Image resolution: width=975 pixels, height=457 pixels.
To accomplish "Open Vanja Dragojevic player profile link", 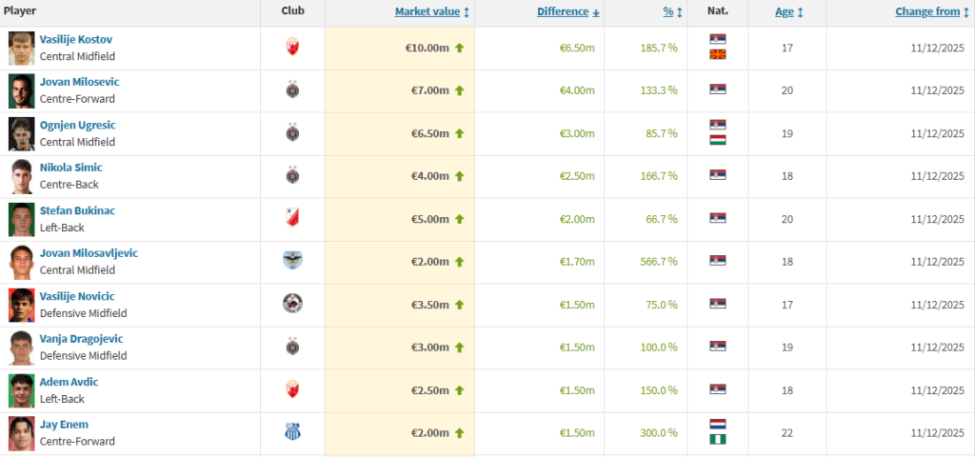I will (x=81, y=339).
